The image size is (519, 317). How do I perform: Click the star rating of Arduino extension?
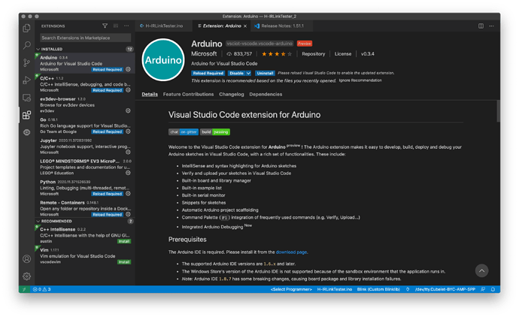(277, 54)
